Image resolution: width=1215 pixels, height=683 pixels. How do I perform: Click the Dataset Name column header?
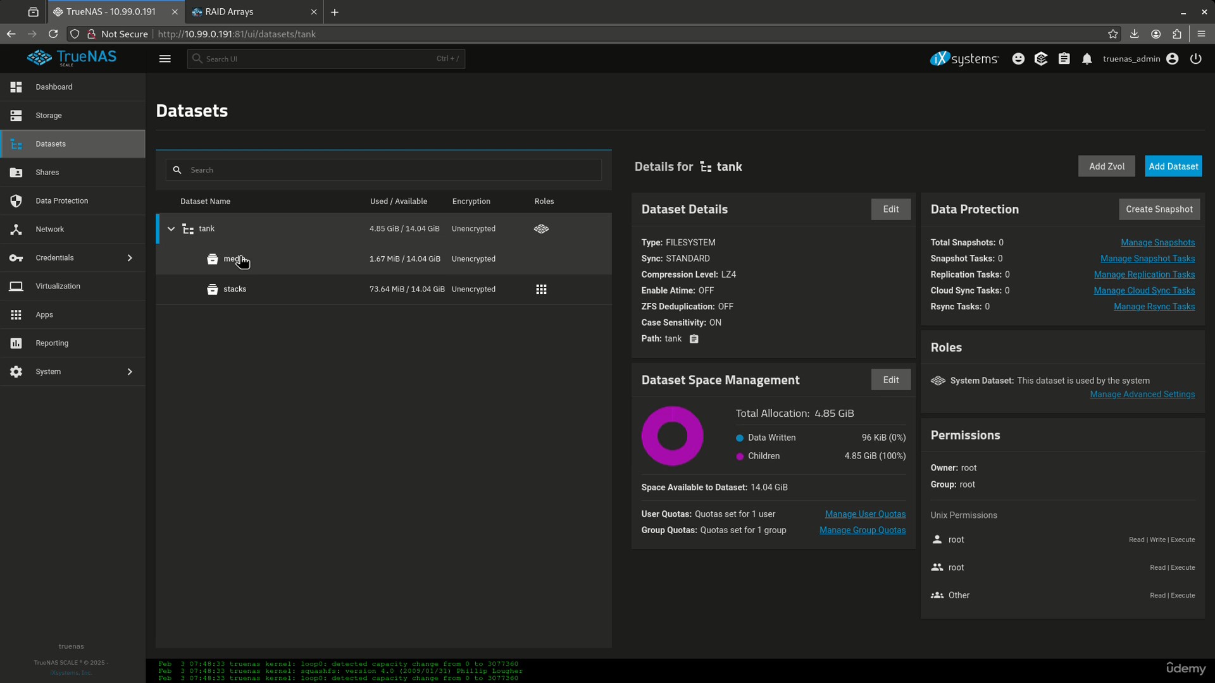[205, 202]
